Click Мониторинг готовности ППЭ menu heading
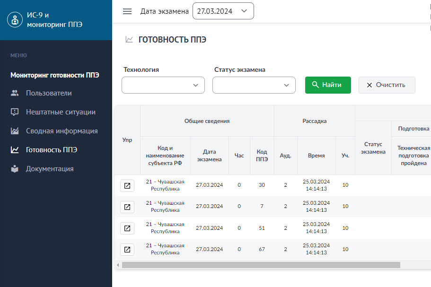 pyautogui.click(x=55, y=75)
